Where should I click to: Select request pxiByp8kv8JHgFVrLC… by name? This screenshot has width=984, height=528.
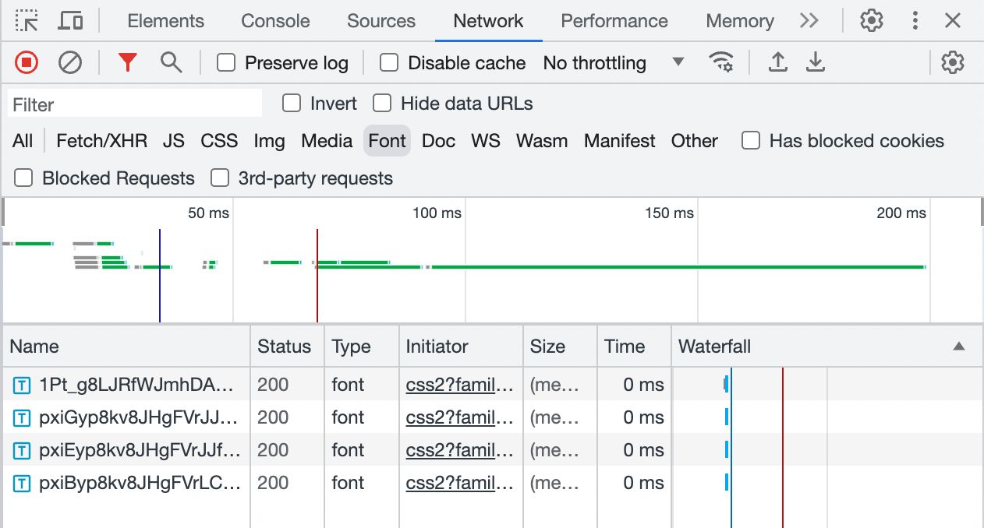click(x=140, y=483)
